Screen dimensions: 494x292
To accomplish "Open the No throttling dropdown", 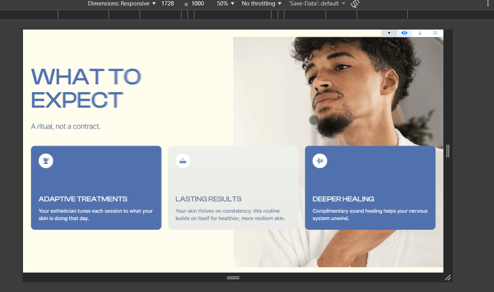I will [261, 3].
